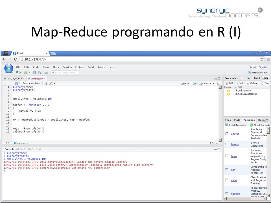
Task: Expand the New File dropdown arrow
Action: coord(21,73)
